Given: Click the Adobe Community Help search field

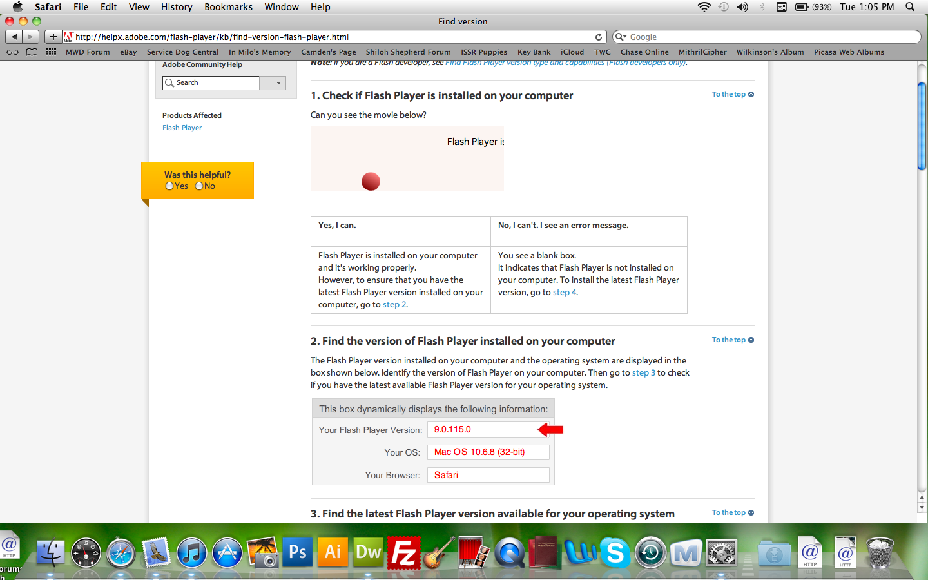Looking at the screenshot, I should [211, 82].
